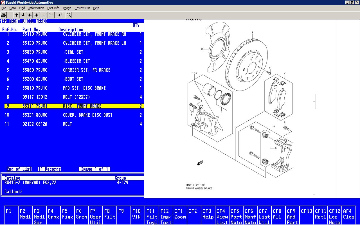This screenshot has width=360, height=225.
Task: Click the printer icon in toolbar
Action: click(4, 15)
